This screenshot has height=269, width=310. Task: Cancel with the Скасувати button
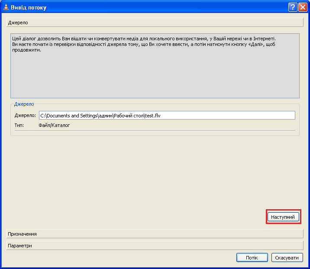287,258
